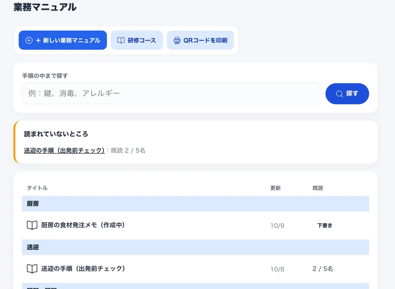This screenshot has width=395, height=289.
Task: Click the circled plus icon on 新しい業務マニュアル
Action: pos(29,40)
